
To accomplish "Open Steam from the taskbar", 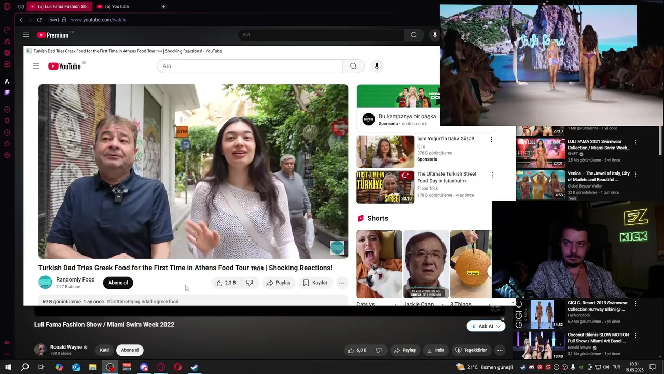I will click(x=195, y=367).
